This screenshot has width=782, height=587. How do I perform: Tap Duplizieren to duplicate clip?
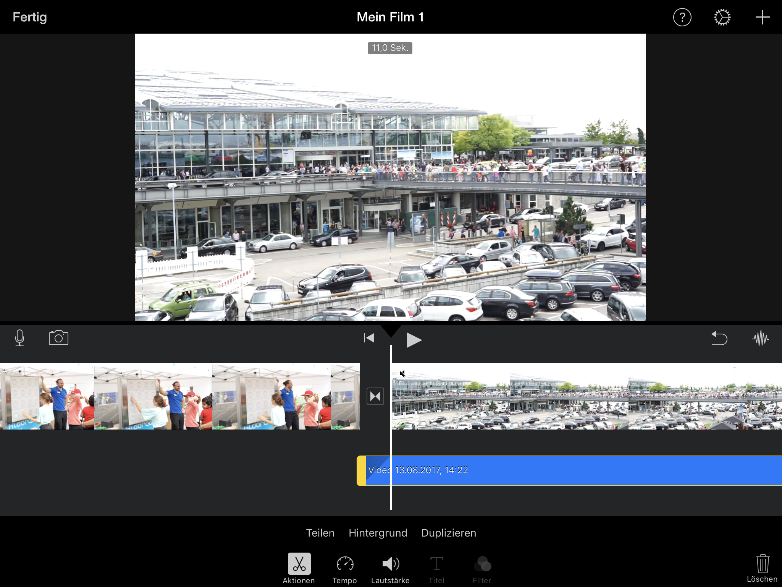[x=449, y=533]
